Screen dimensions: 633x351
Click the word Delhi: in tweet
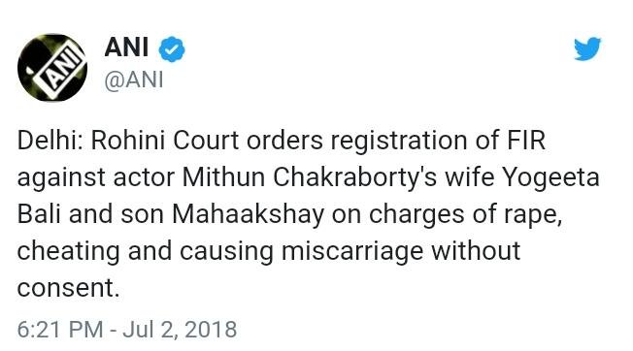pos(50,141)
